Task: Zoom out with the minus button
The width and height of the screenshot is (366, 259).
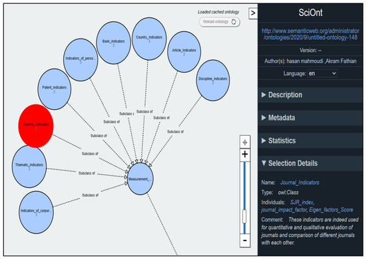Action: pyautogui.click(x=245, y=240)
